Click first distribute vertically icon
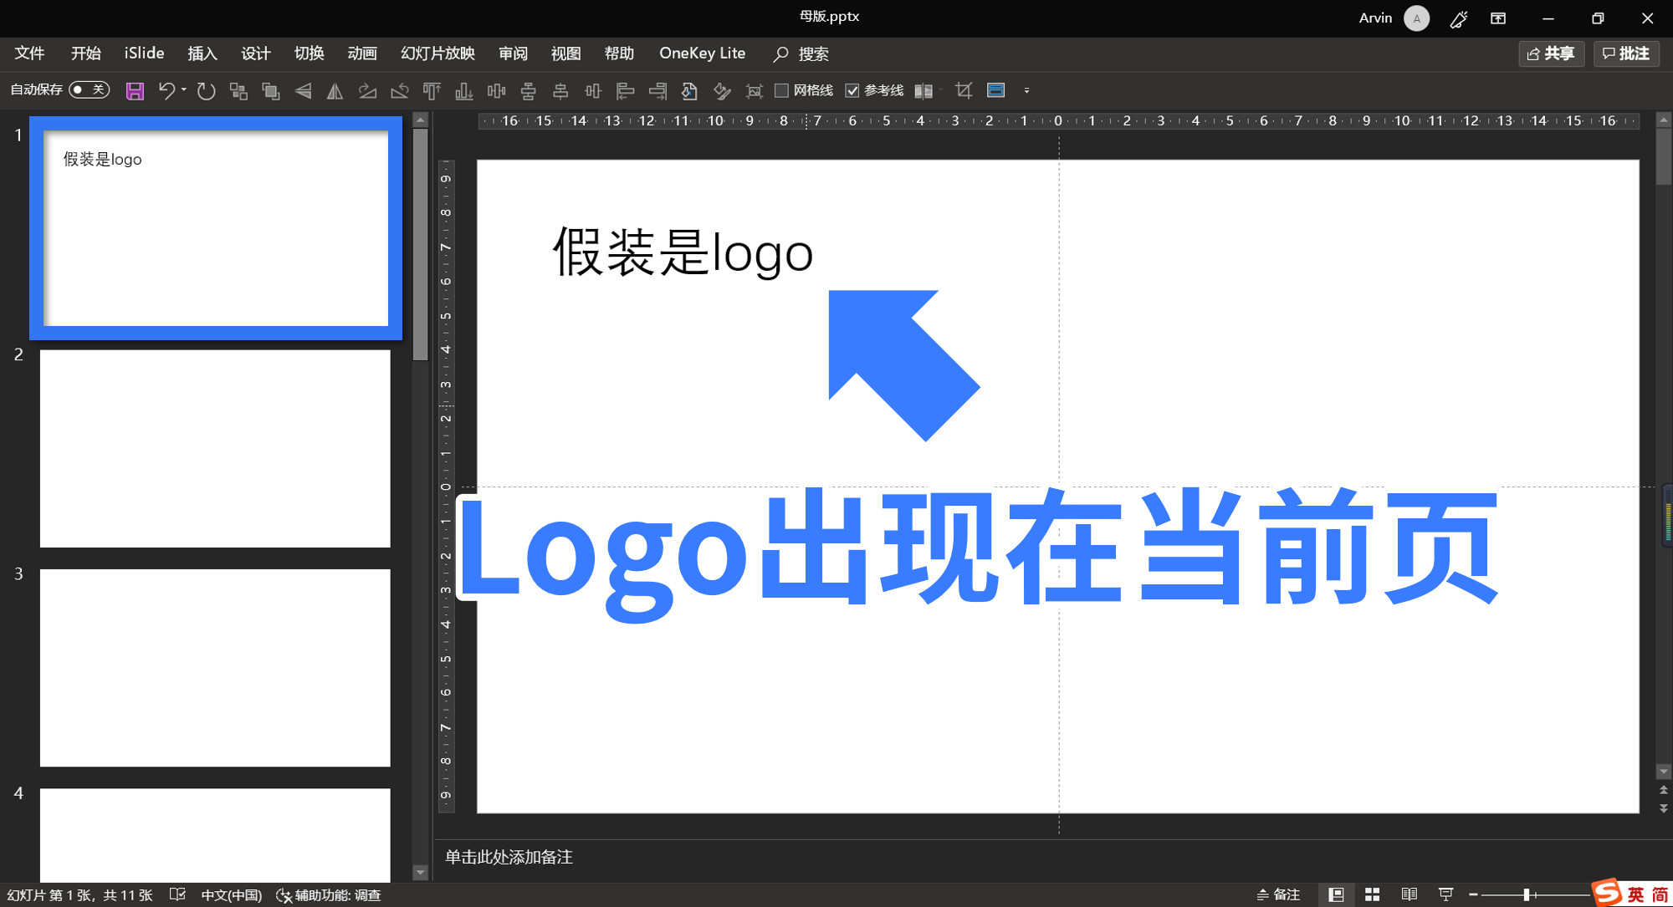Screen dimensions: 1673x907 pos(528,90)
